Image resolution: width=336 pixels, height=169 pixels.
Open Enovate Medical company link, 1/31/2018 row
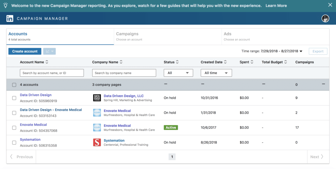[117, 111]
